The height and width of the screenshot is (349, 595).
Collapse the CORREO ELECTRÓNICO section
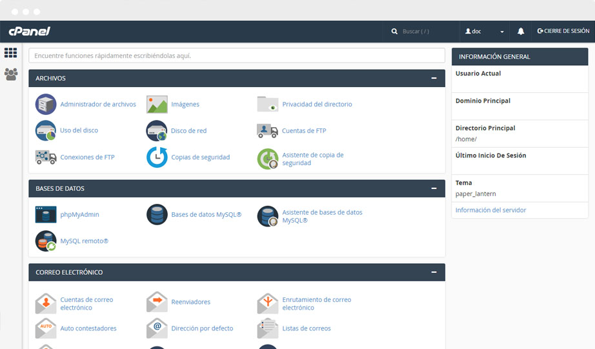[x=434, y=272]
